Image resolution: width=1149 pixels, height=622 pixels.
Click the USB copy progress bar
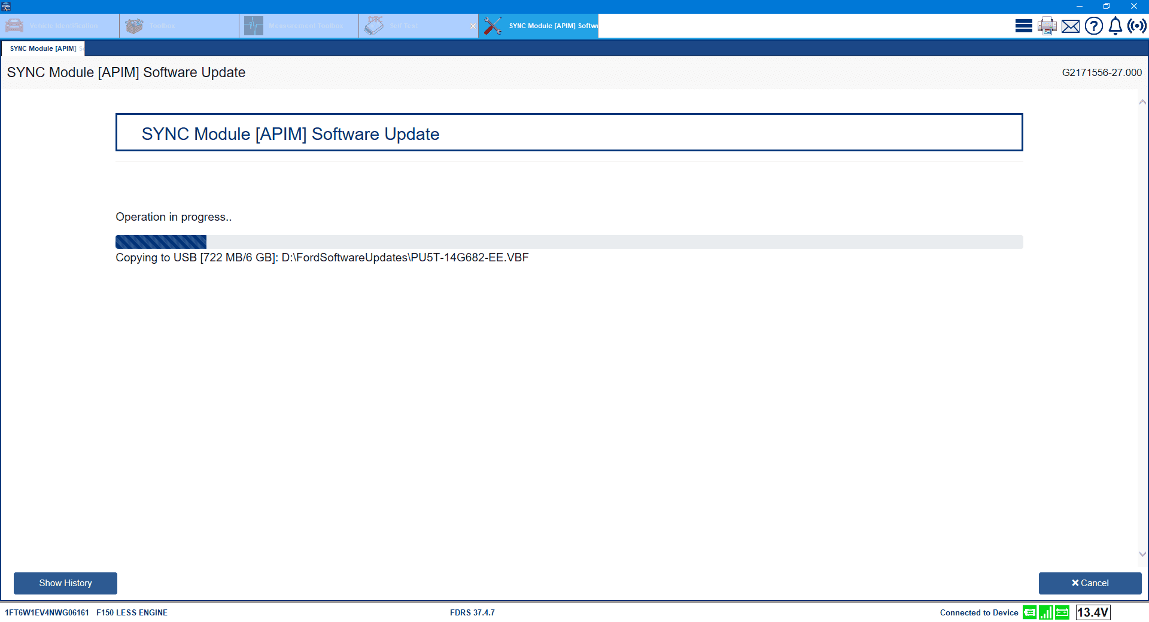[x=569, y=242]
